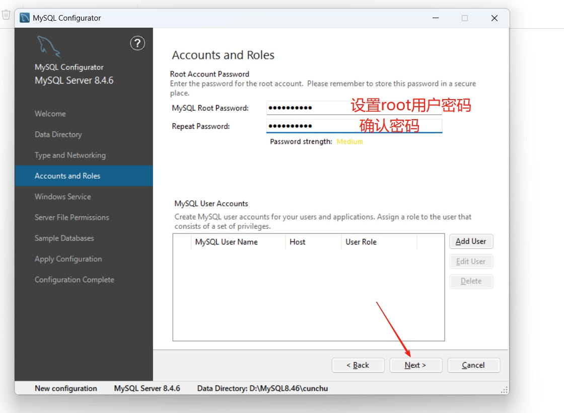Screen dimensions: 564x413
Task: Click the MySQL dolphin logo in sidebar
Action: pyautogui.click(x=49, y=46)
